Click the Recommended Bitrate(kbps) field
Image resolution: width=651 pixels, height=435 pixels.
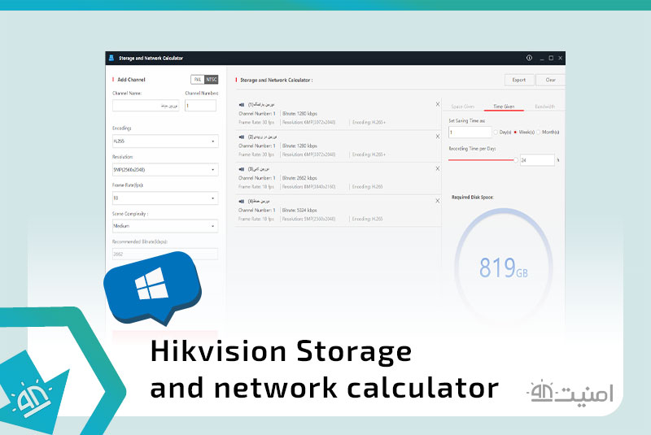[x=165, y=254]
